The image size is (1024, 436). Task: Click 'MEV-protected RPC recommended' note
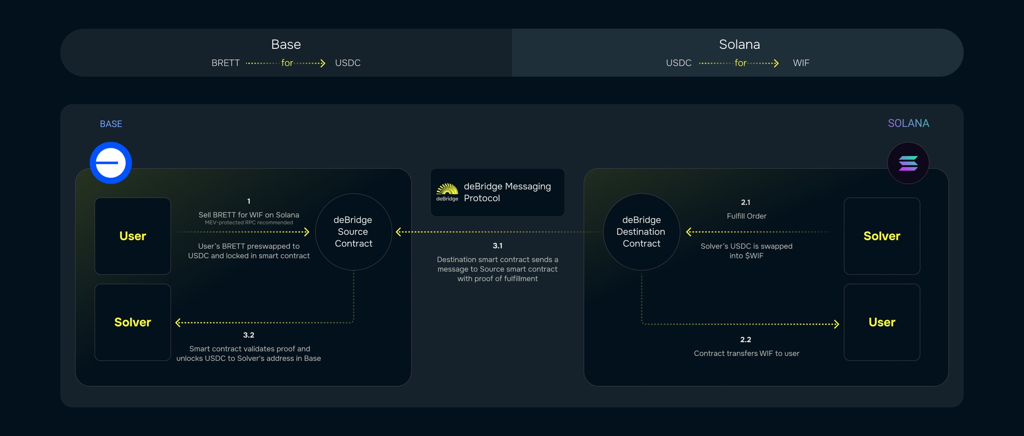tap(249, 223)
